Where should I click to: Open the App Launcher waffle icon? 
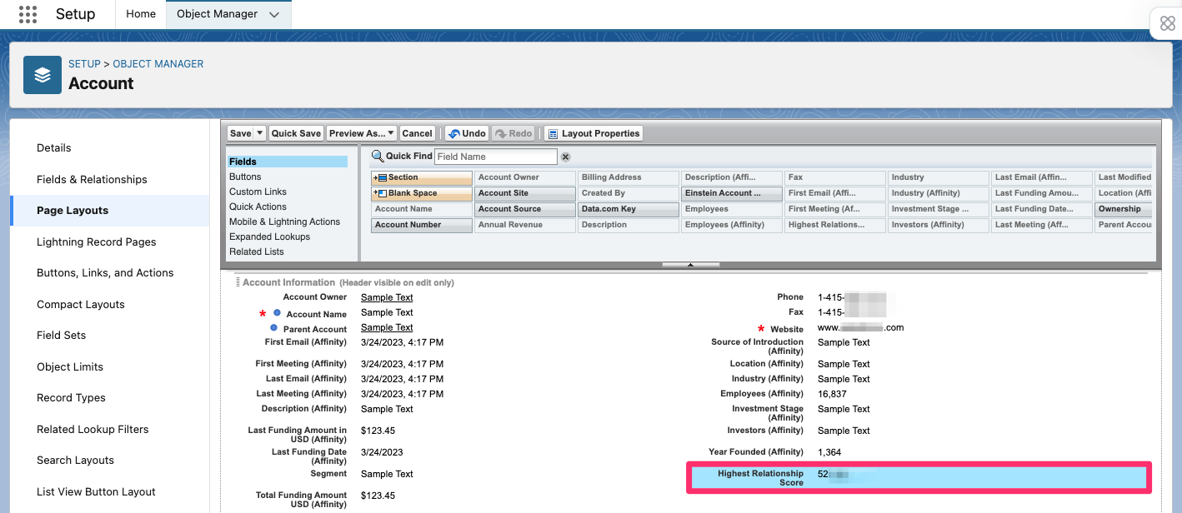point(28,13)
